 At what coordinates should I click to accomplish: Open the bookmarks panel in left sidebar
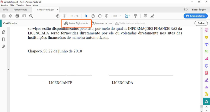point(4,39)
